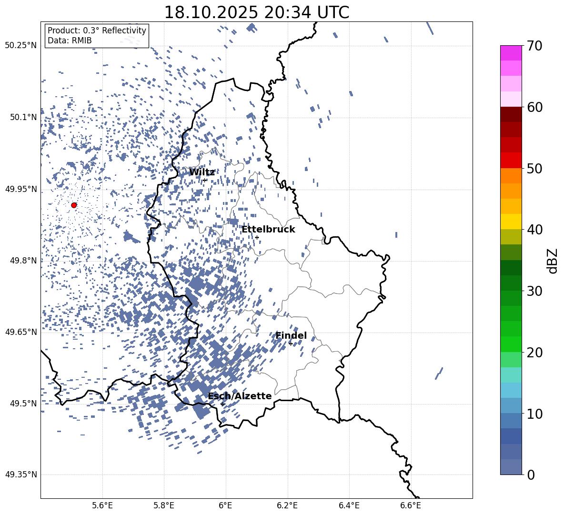Click the title 18.10.2025 20:34 UTC
The width and height of the screenshot is (564, 515).
[x=256, y=12]
